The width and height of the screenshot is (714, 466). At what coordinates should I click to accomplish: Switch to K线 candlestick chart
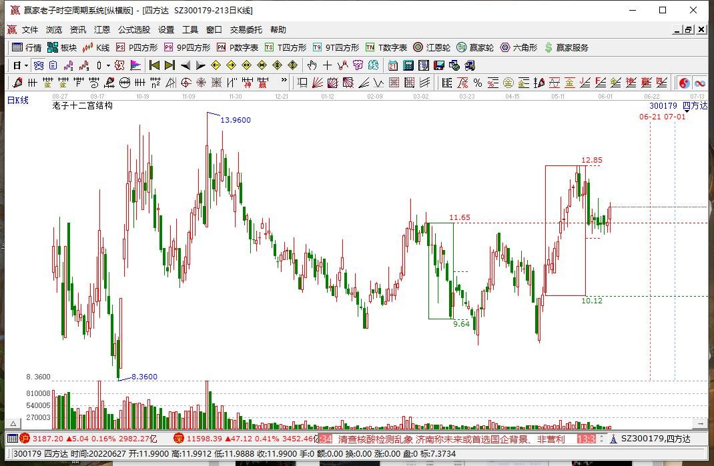pos(96,47)
